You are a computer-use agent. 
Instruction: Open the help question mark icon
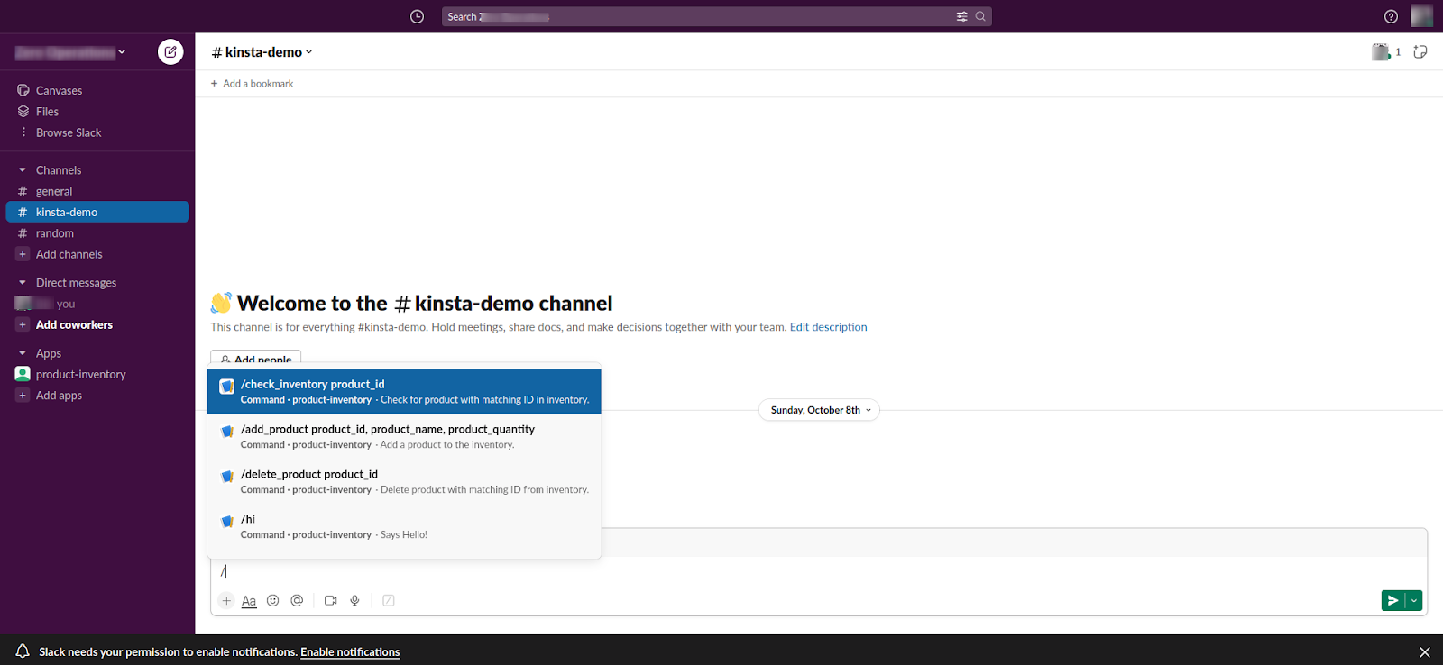tap(1391, 16)
